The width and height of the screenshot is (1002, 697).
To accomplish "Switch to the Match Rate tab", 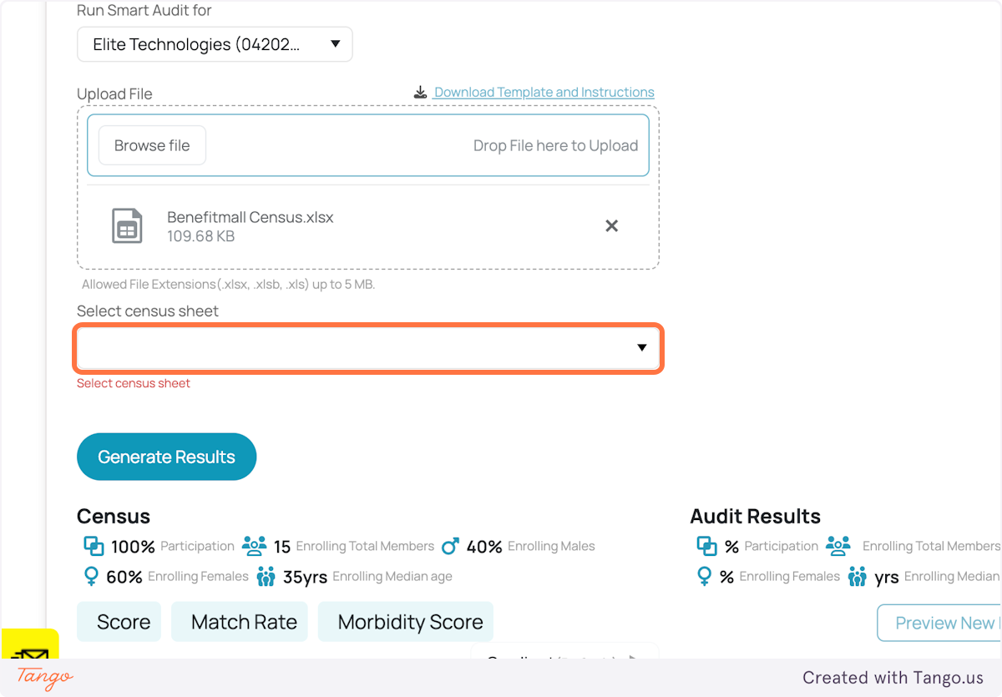I will pyautogui.click(x=239, y=621).
